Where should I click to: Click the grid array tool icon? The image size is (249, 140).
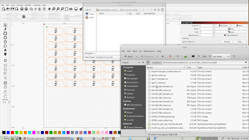(x=5, y=83)
